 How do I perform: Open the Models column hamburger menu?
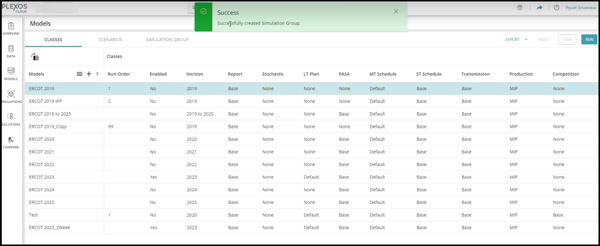point(79,74)
